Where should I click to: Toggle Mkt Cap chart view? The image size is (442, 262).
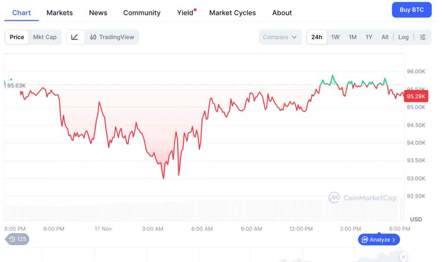coord(45,37)
